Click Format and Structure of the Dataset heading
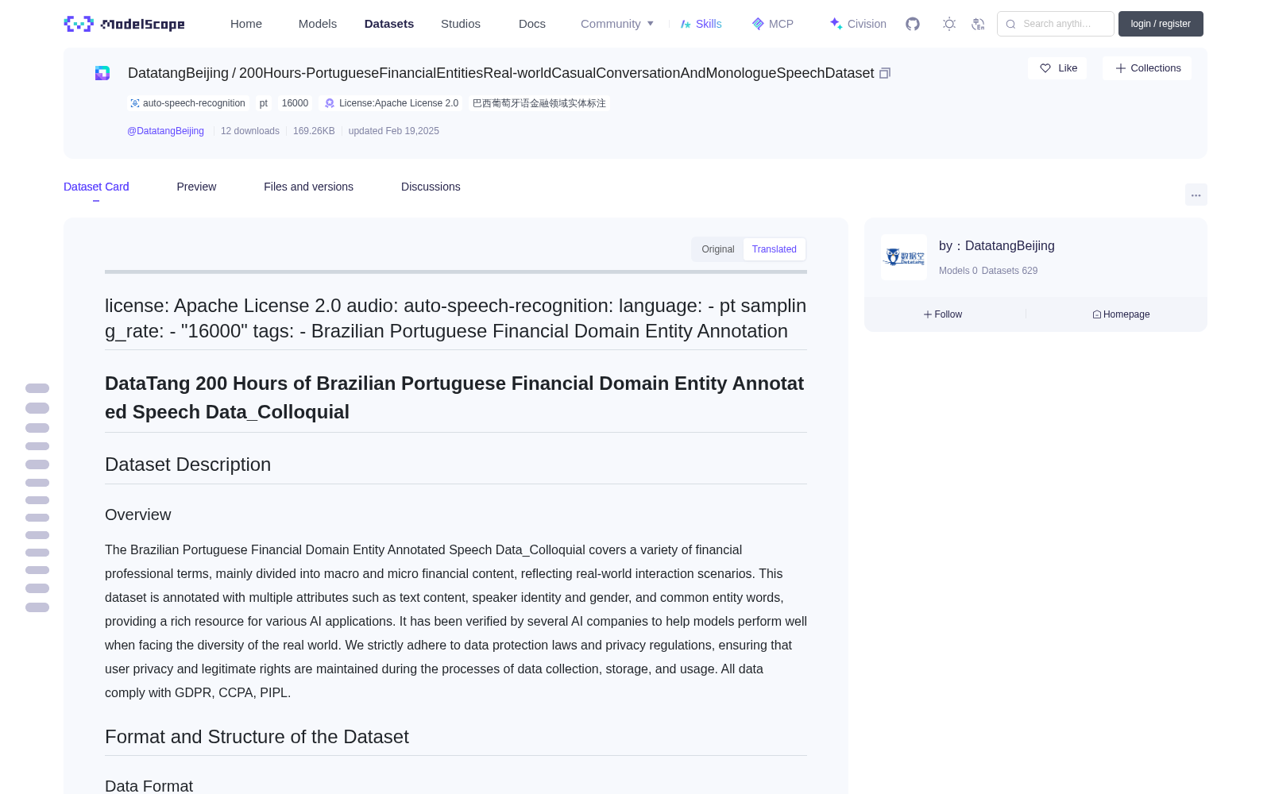The width and height of the screenshot is (1271, 794). [257, 737]
